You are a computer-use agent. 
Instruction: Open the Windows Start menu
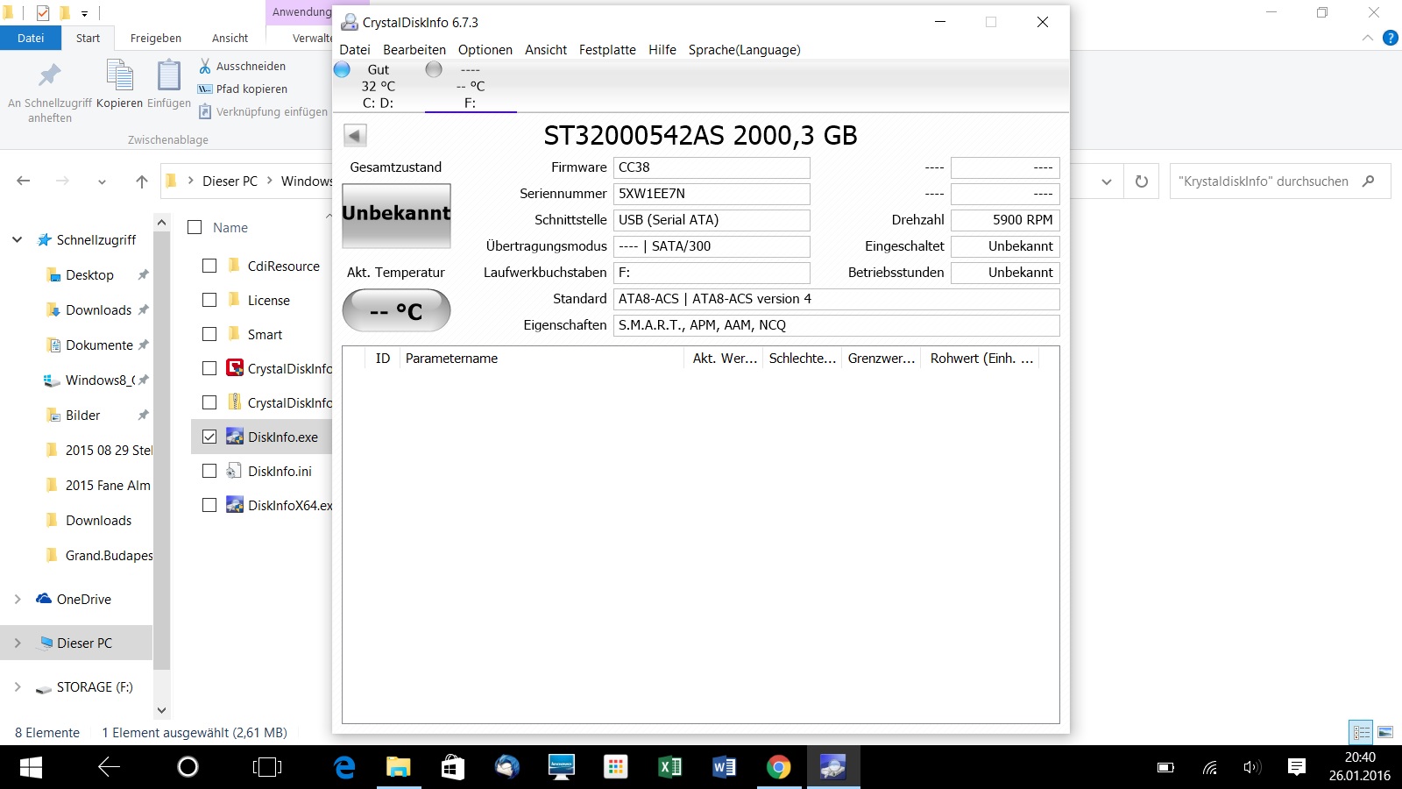coord(31,768)
